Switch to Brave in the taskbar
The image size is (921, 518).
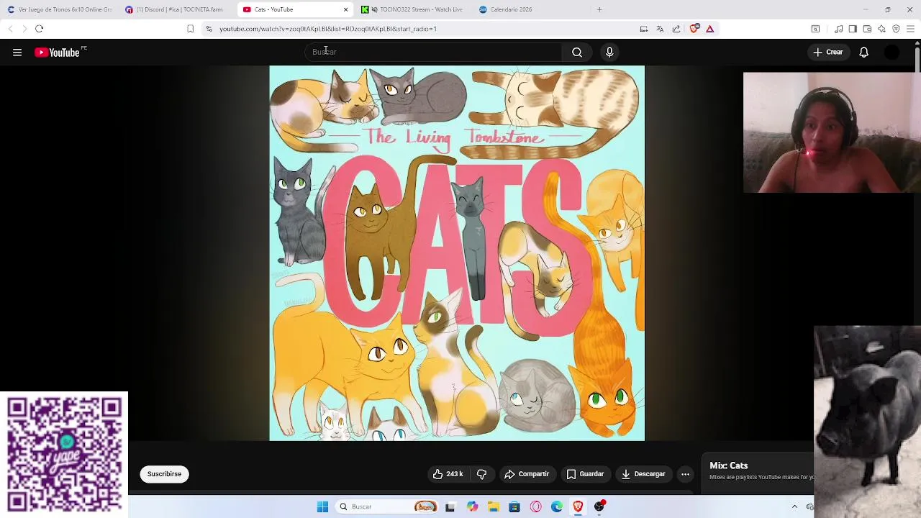coord(578,506)
